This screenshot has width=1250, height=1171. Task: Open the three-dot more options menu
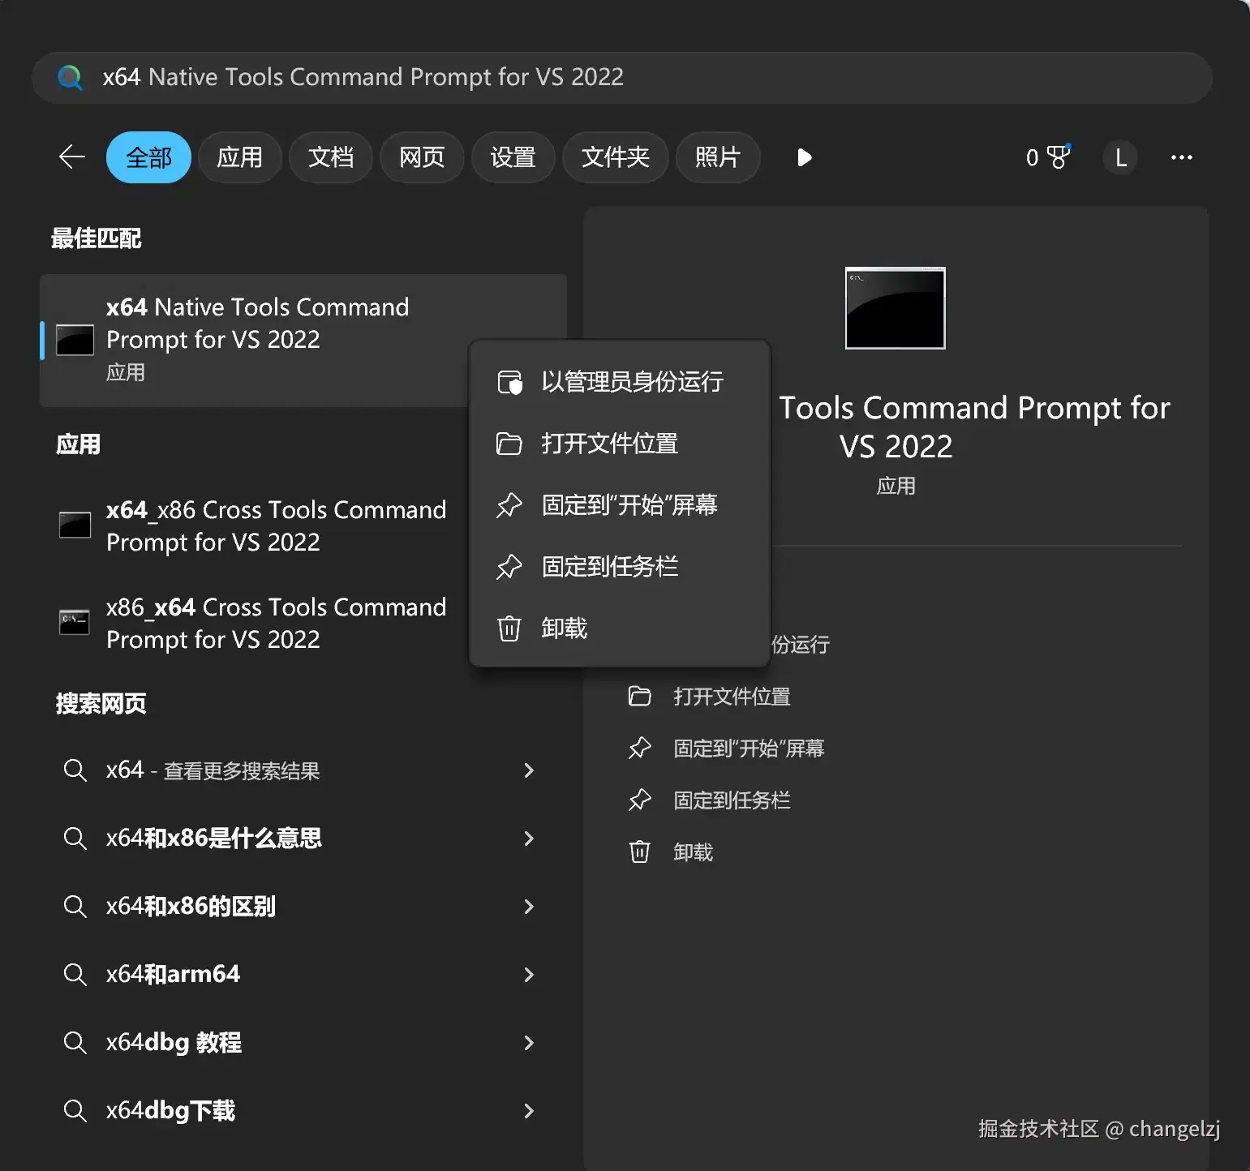coord(1181,157)
